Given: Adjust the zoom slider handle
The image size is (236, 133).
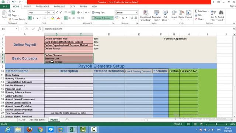Looking at the screenshot, I should point(216,124).
